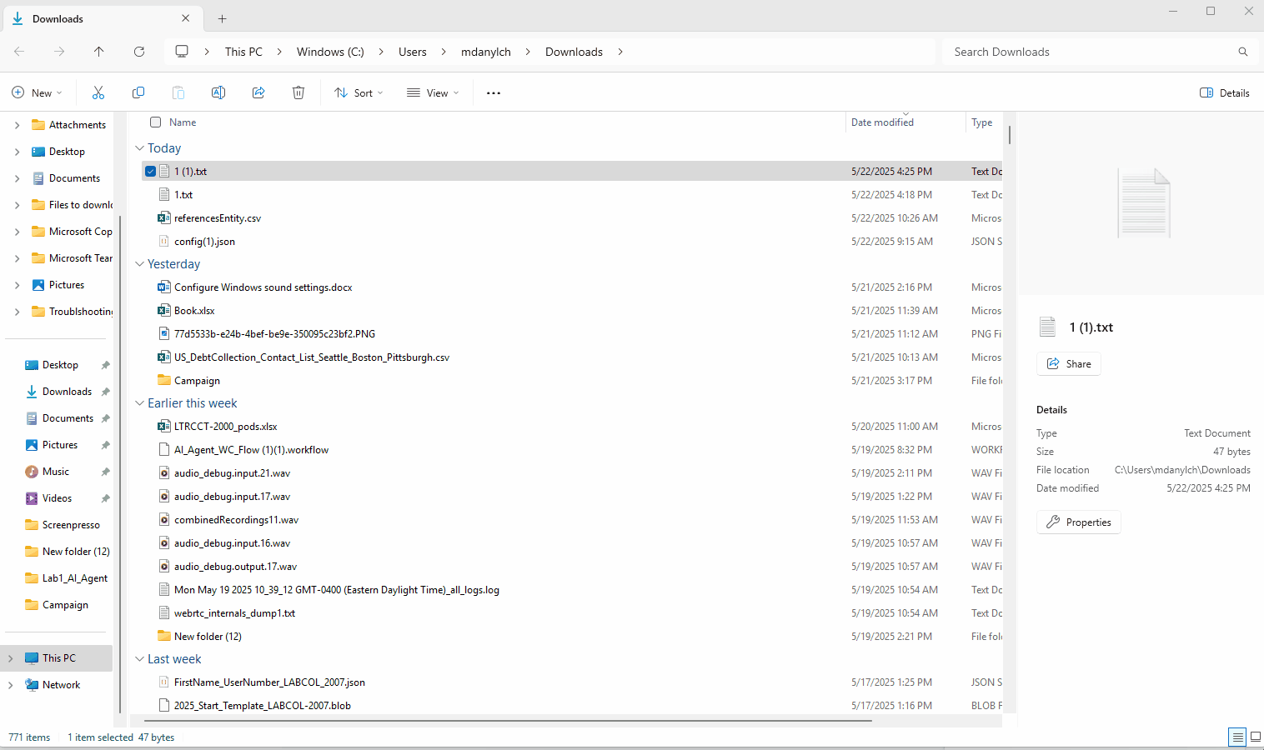Uncheck the 1 (1).txt file checkbox
Viewport: 1264px width, 750px height.
coord(151,172)
